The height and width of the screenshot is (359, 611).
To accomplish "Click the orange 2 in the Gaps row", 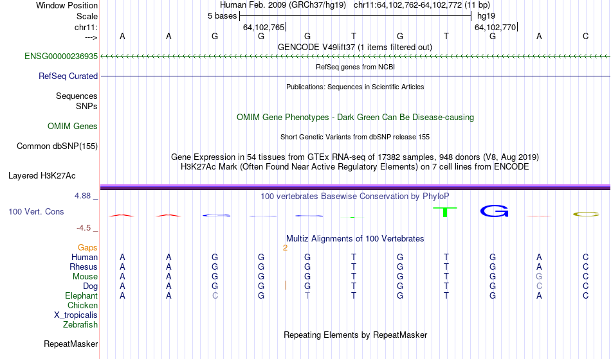I will pos(285,248).
